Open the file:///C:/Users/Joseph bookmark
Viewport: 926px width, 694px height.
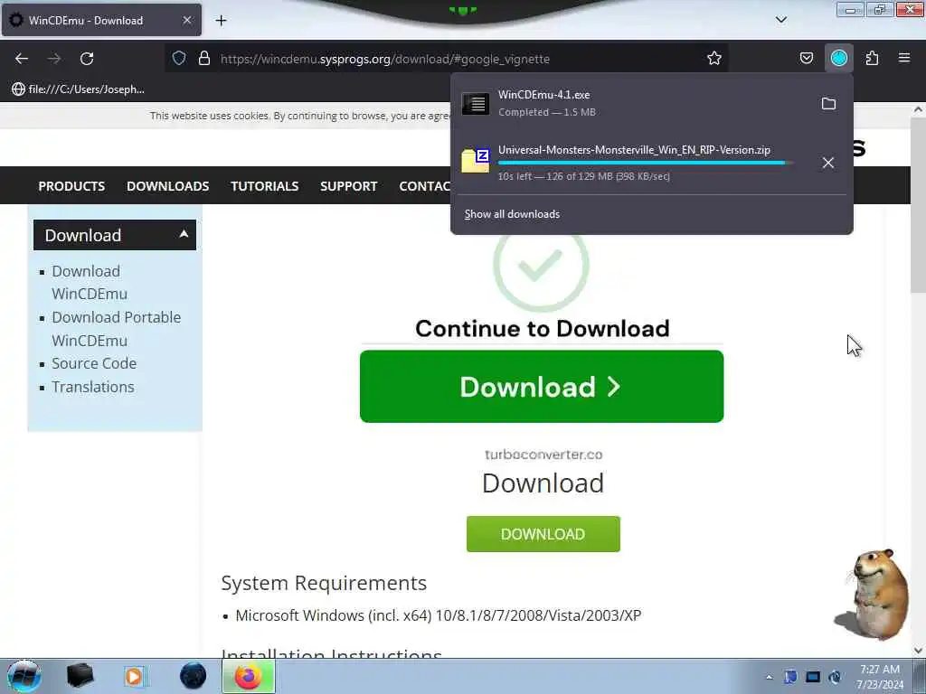[x=78, y=89]
